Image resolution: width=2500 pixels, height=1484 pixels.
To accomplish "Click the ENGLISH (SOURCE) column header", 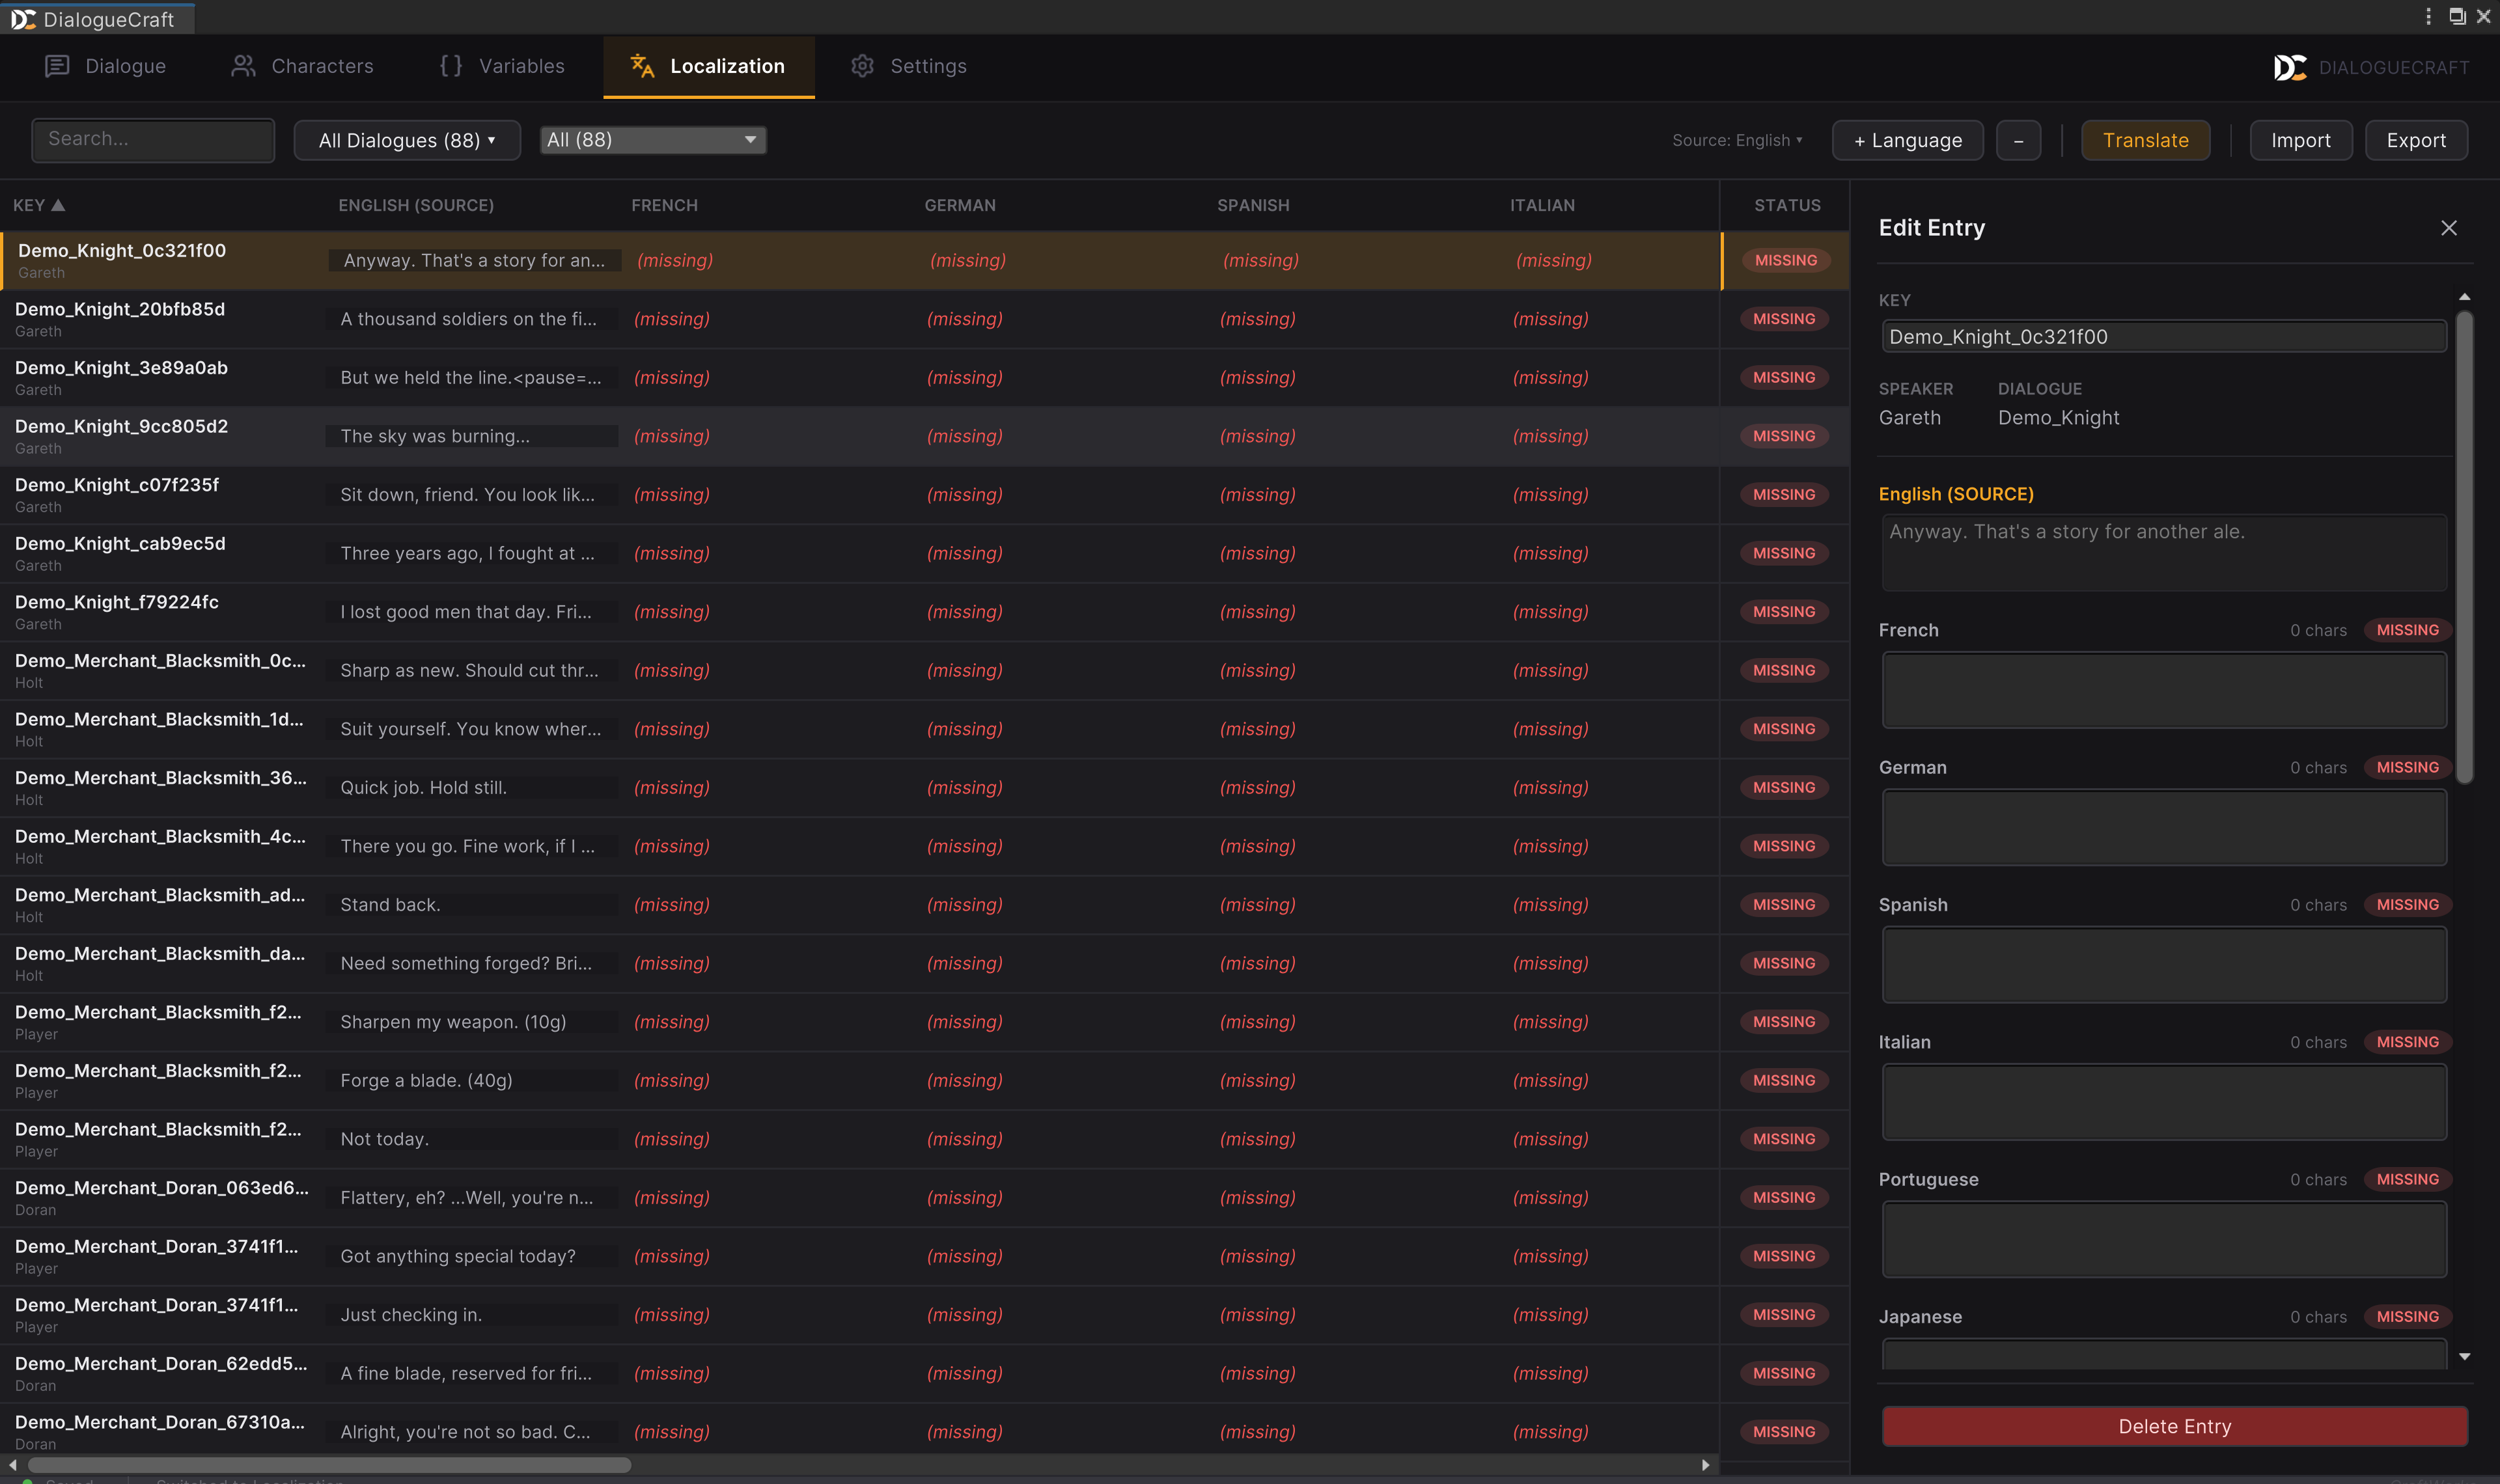I will pyautogui.click(x=416, y=205).
